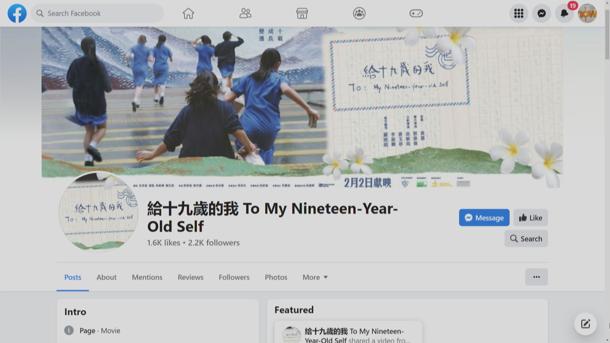Click the new message compose icon
This screenshot has height=343, width=610.
[585, 324]
